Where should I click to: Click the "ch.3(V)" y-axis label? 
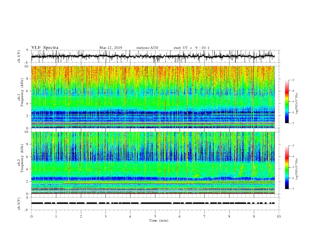[x=19, y=204]
